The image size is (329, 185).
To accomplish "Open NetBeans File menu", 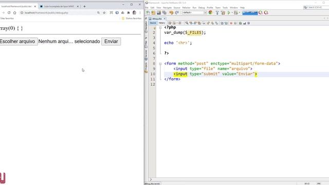I will point(147,8).
